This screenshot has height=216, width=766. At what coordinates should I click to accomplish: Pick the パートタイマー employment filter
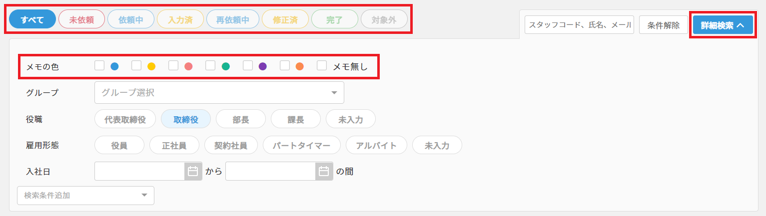(x=302, y=145)
